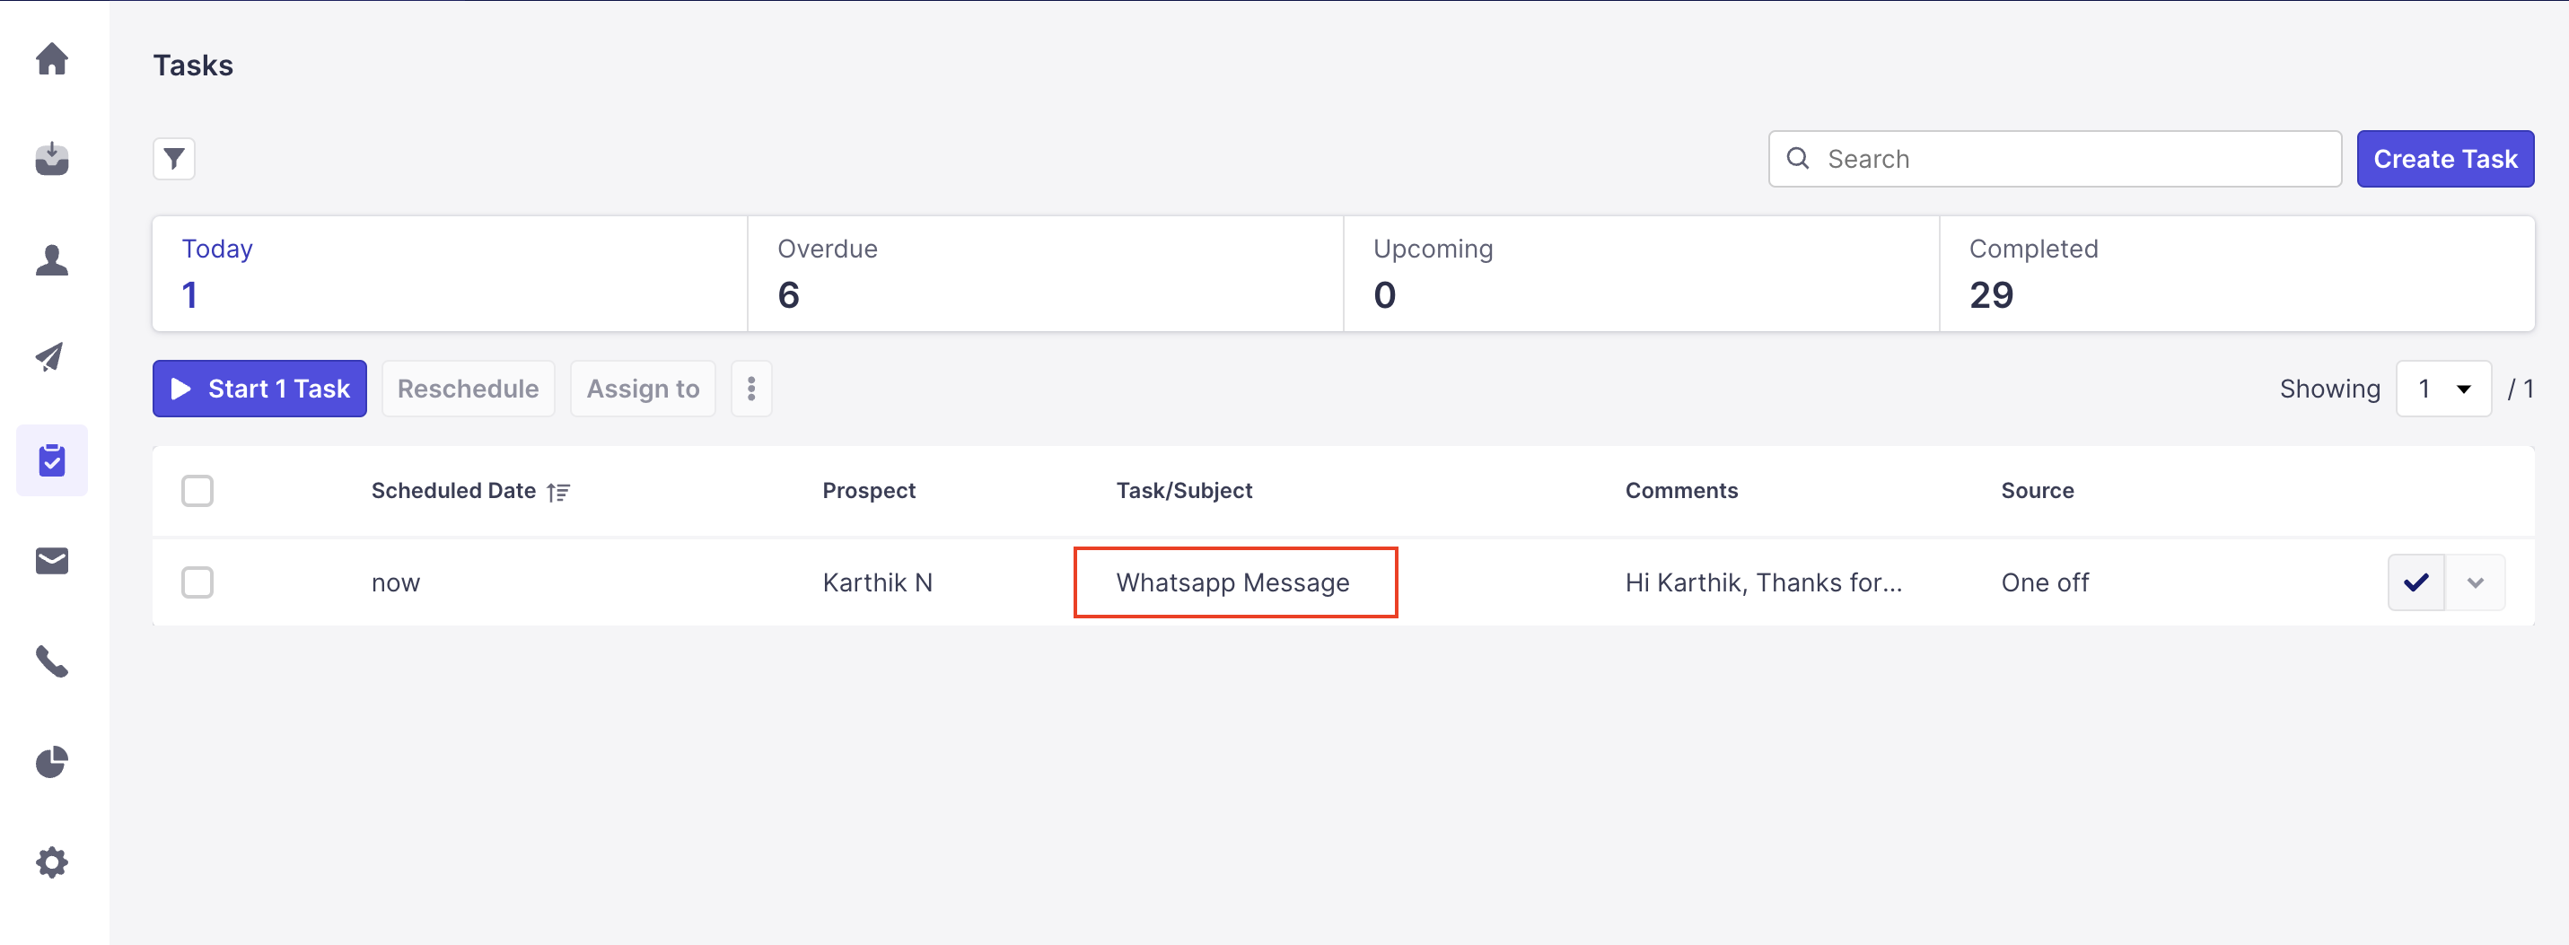The width and height of the screenshot is (2569, 945).
Task: Open Prospects person icon in sidebar
Action: coord(52,259)
